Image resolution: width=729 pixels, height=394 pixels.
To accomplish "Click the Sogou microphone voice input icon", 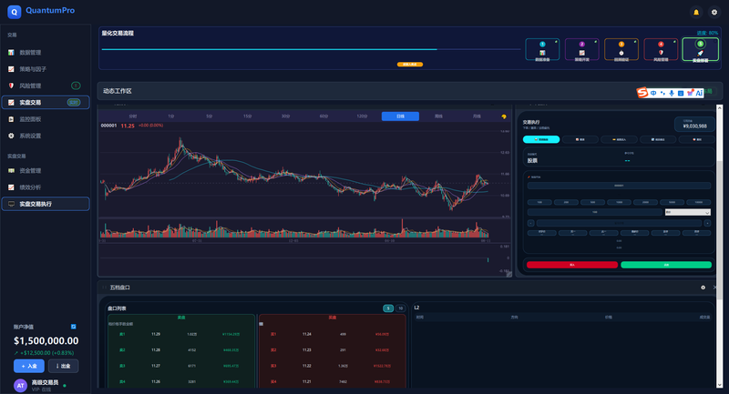I will 672,93.
